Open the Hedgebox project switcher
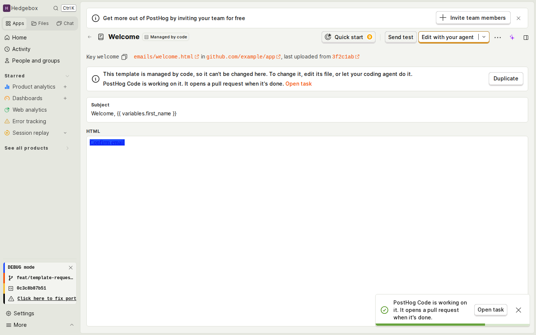Screen dimensions: 536x335 pos(21,8)
